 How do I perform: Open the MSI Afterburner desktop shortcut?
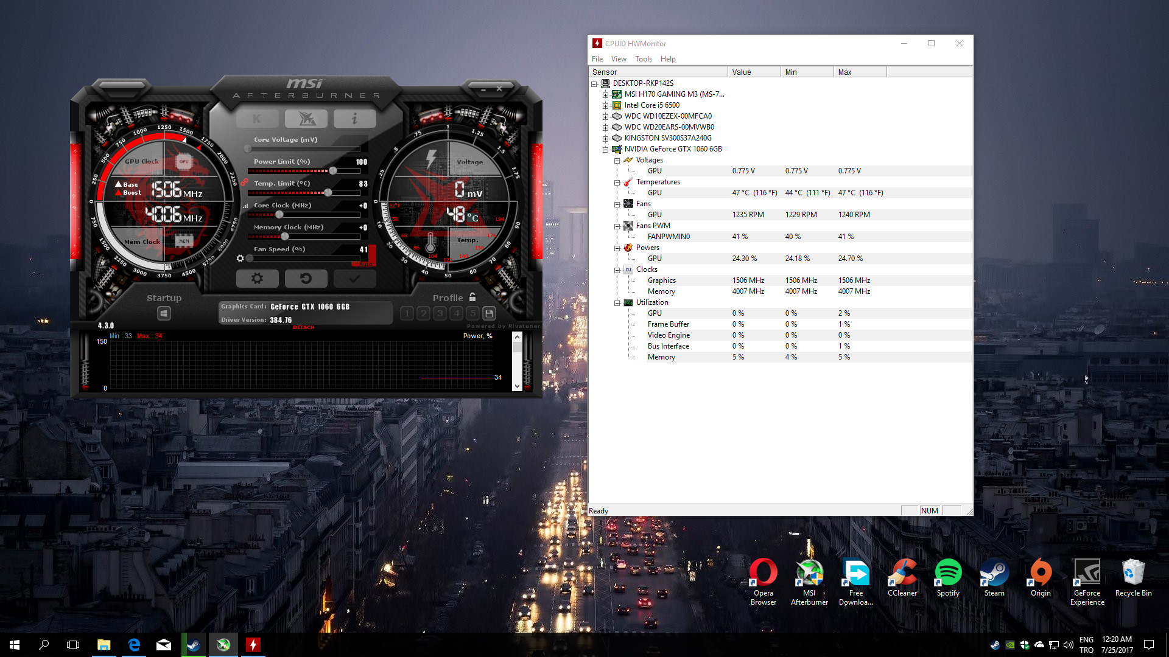coord(809,582)
